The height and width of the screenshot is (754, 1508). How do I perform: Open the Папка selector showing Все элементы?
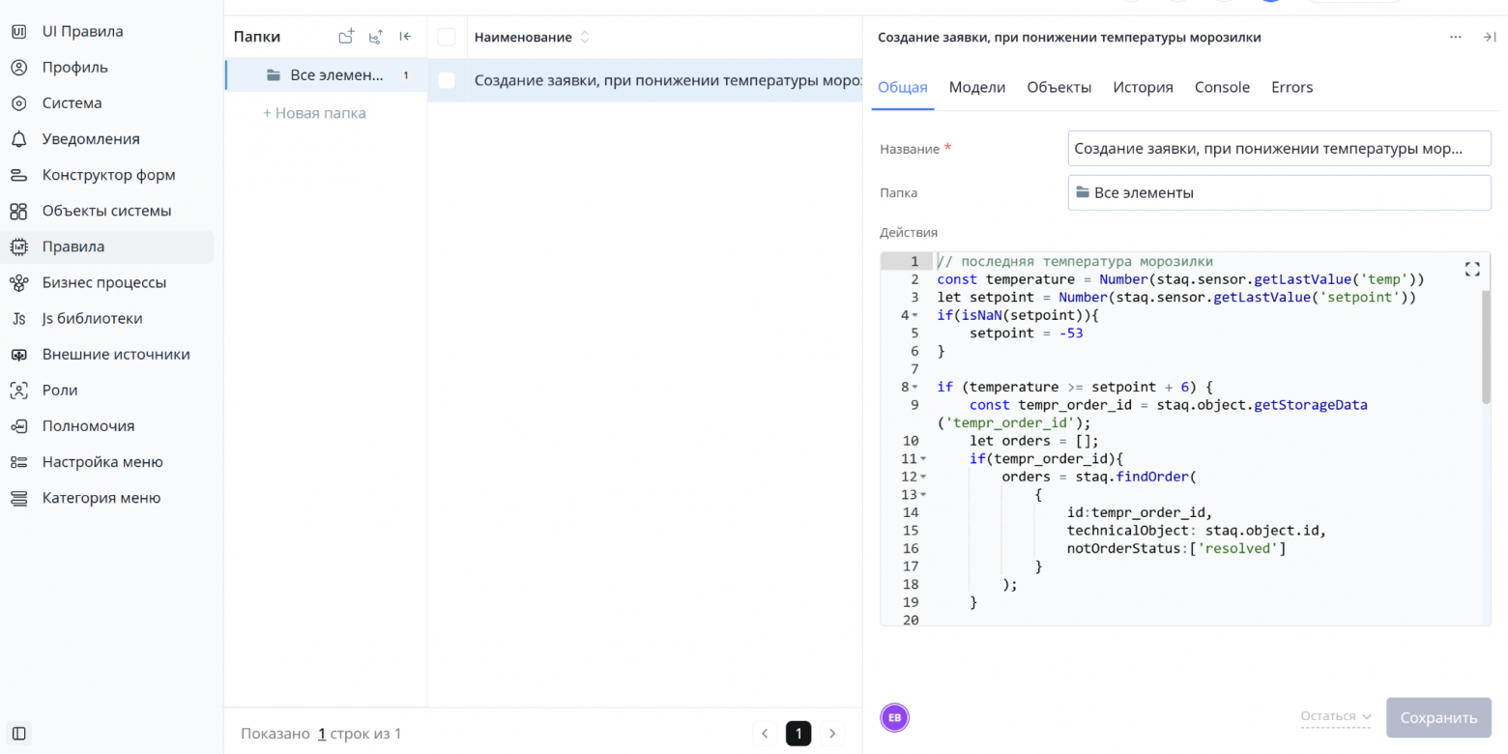pyautogui.click(x=1279, y=192)
